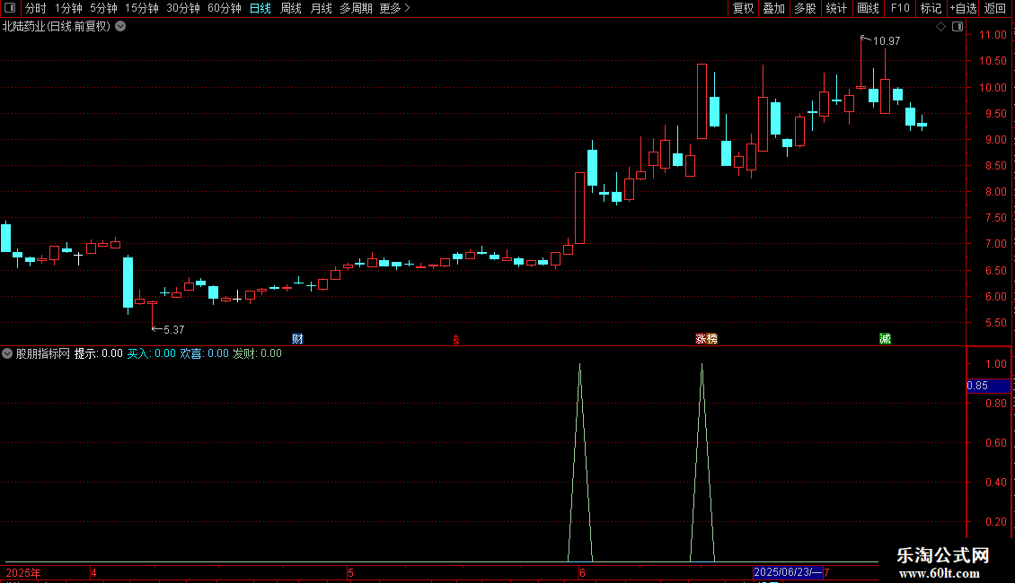The image size is (1015, 583).
Task: Click the 涨榜 marker
Action: 706,339
